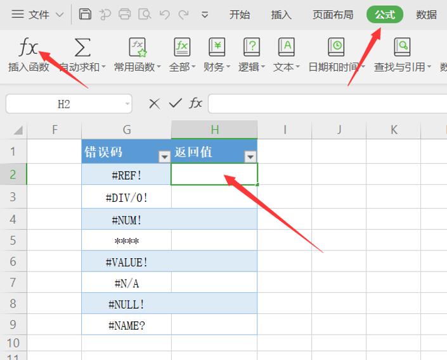Select the 公式 (Formulas) tab

tap(385, 15)
